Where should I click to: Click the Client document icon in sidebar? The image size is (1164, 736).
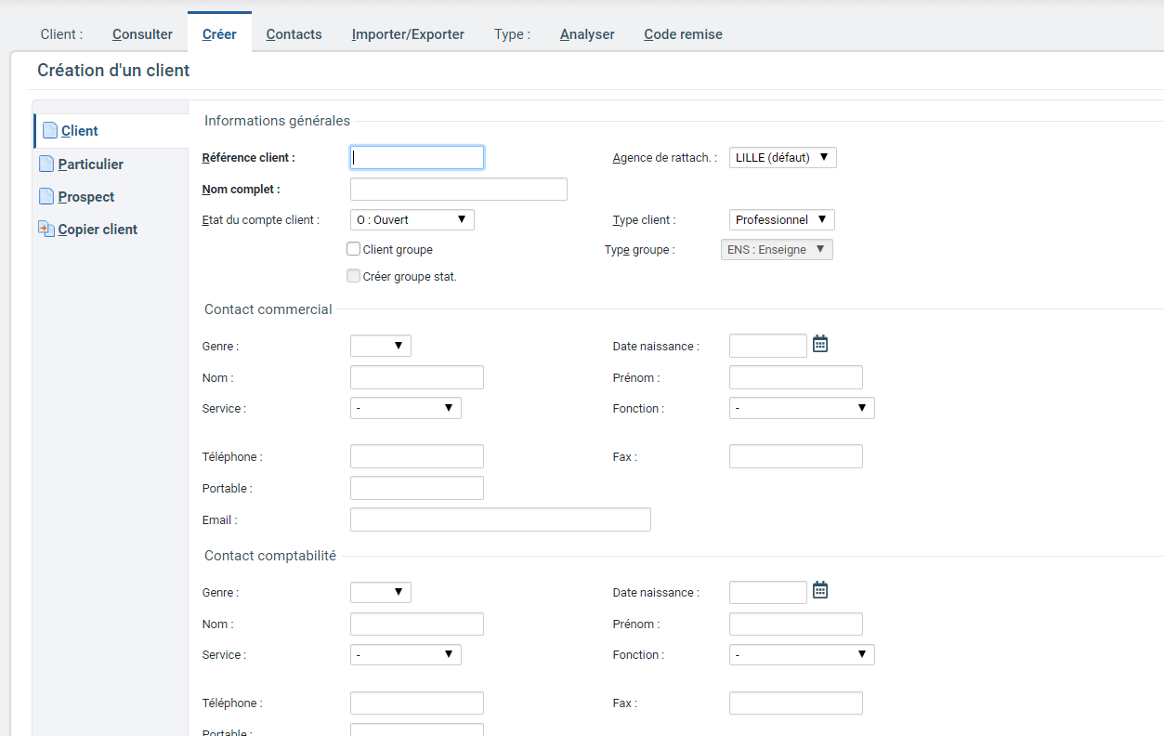[x=50, y=131]
